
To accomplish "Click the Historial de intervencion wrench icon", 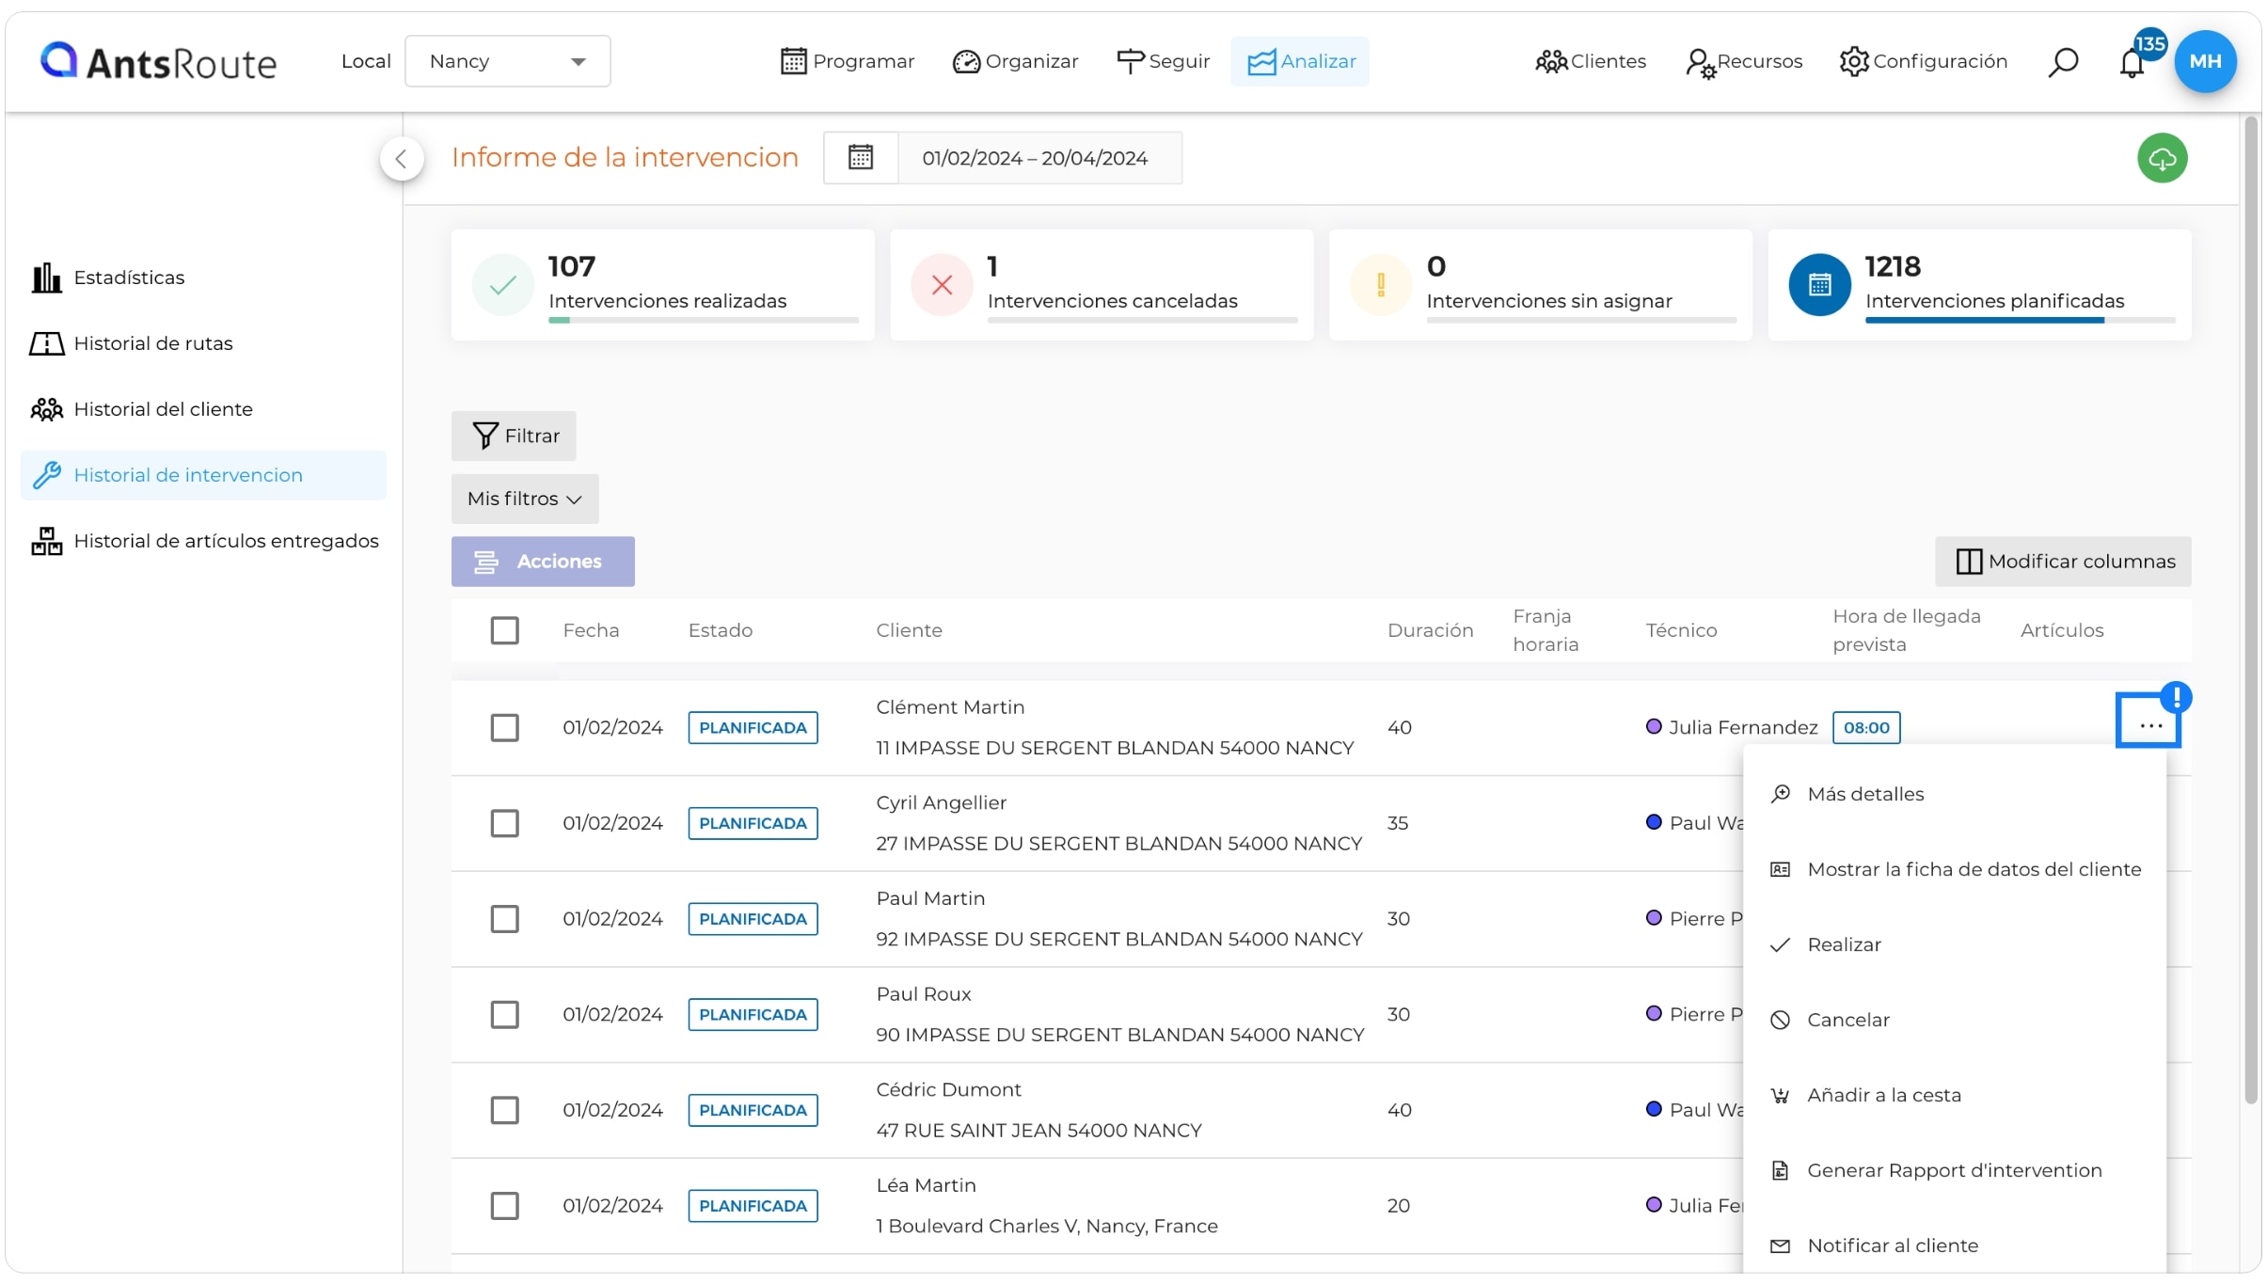I will [46, 475].
